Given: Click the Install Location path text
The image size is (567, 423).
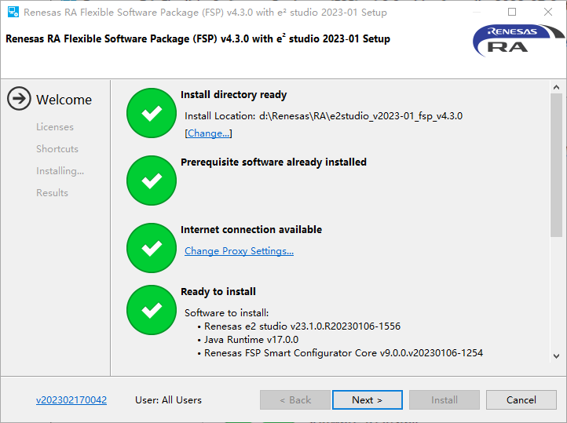Looking at the screenshot, I should tap(324, 116).
